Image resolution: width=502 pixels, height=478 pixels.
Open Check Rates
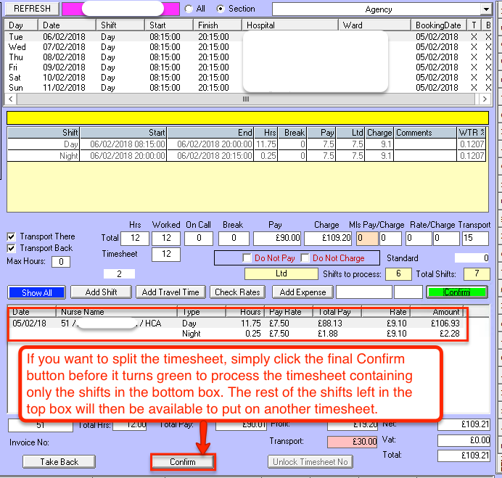pyautogui.click(x=238, y=292)
